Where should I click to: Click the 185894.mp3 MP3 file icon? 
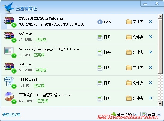coord(10,83)
